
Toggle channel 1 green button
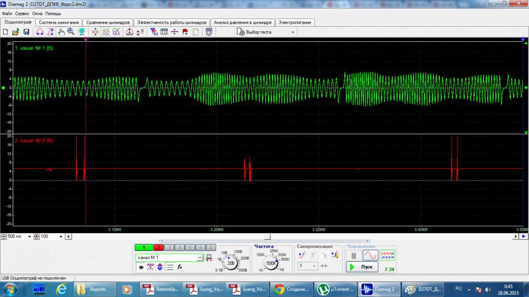pos(143,248)
